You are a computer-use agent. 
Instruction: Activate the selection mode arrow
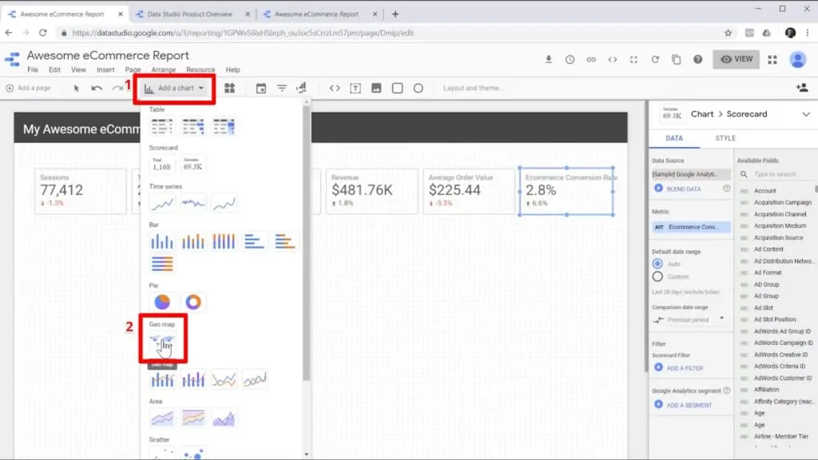tap(77, 88)
